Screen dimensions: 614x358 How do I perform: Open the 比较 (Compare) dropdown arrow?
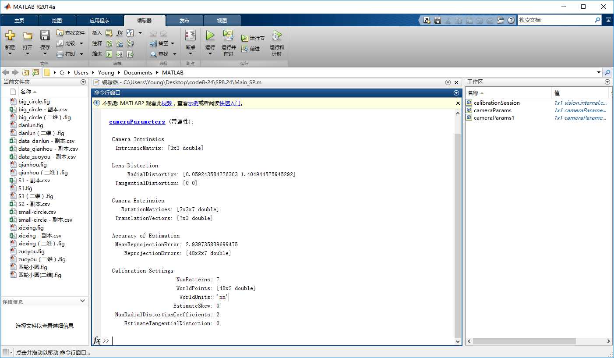click(x=81, y=43)
